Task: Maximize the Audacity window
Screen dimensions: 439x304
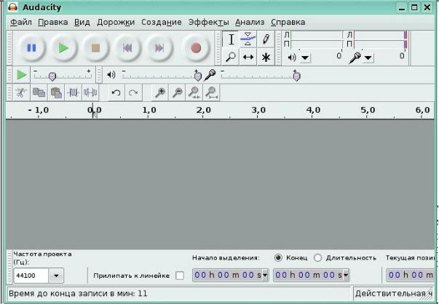Action: tap(414, 7)
